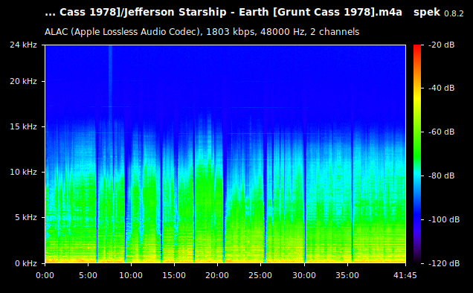The image size is (473, 293).
Task: Click the '-80 dB' scale label
Action: [x=441, y=176]
